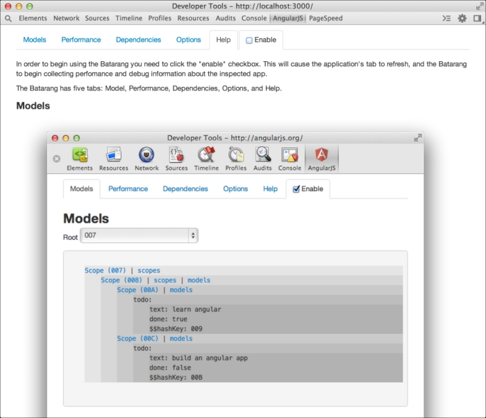Open DevTools settings gear icon
The width and height of the screenshot is (486, 418).
[x=462, y=18]
